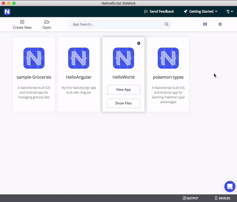Click the Open folder icon
Screen dimensions: 237x202
47,22
